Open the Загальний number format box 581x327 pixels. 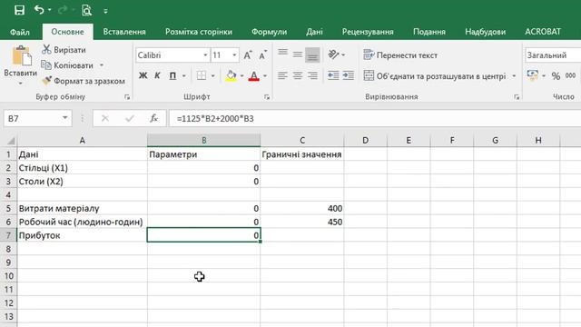(553, 55)
